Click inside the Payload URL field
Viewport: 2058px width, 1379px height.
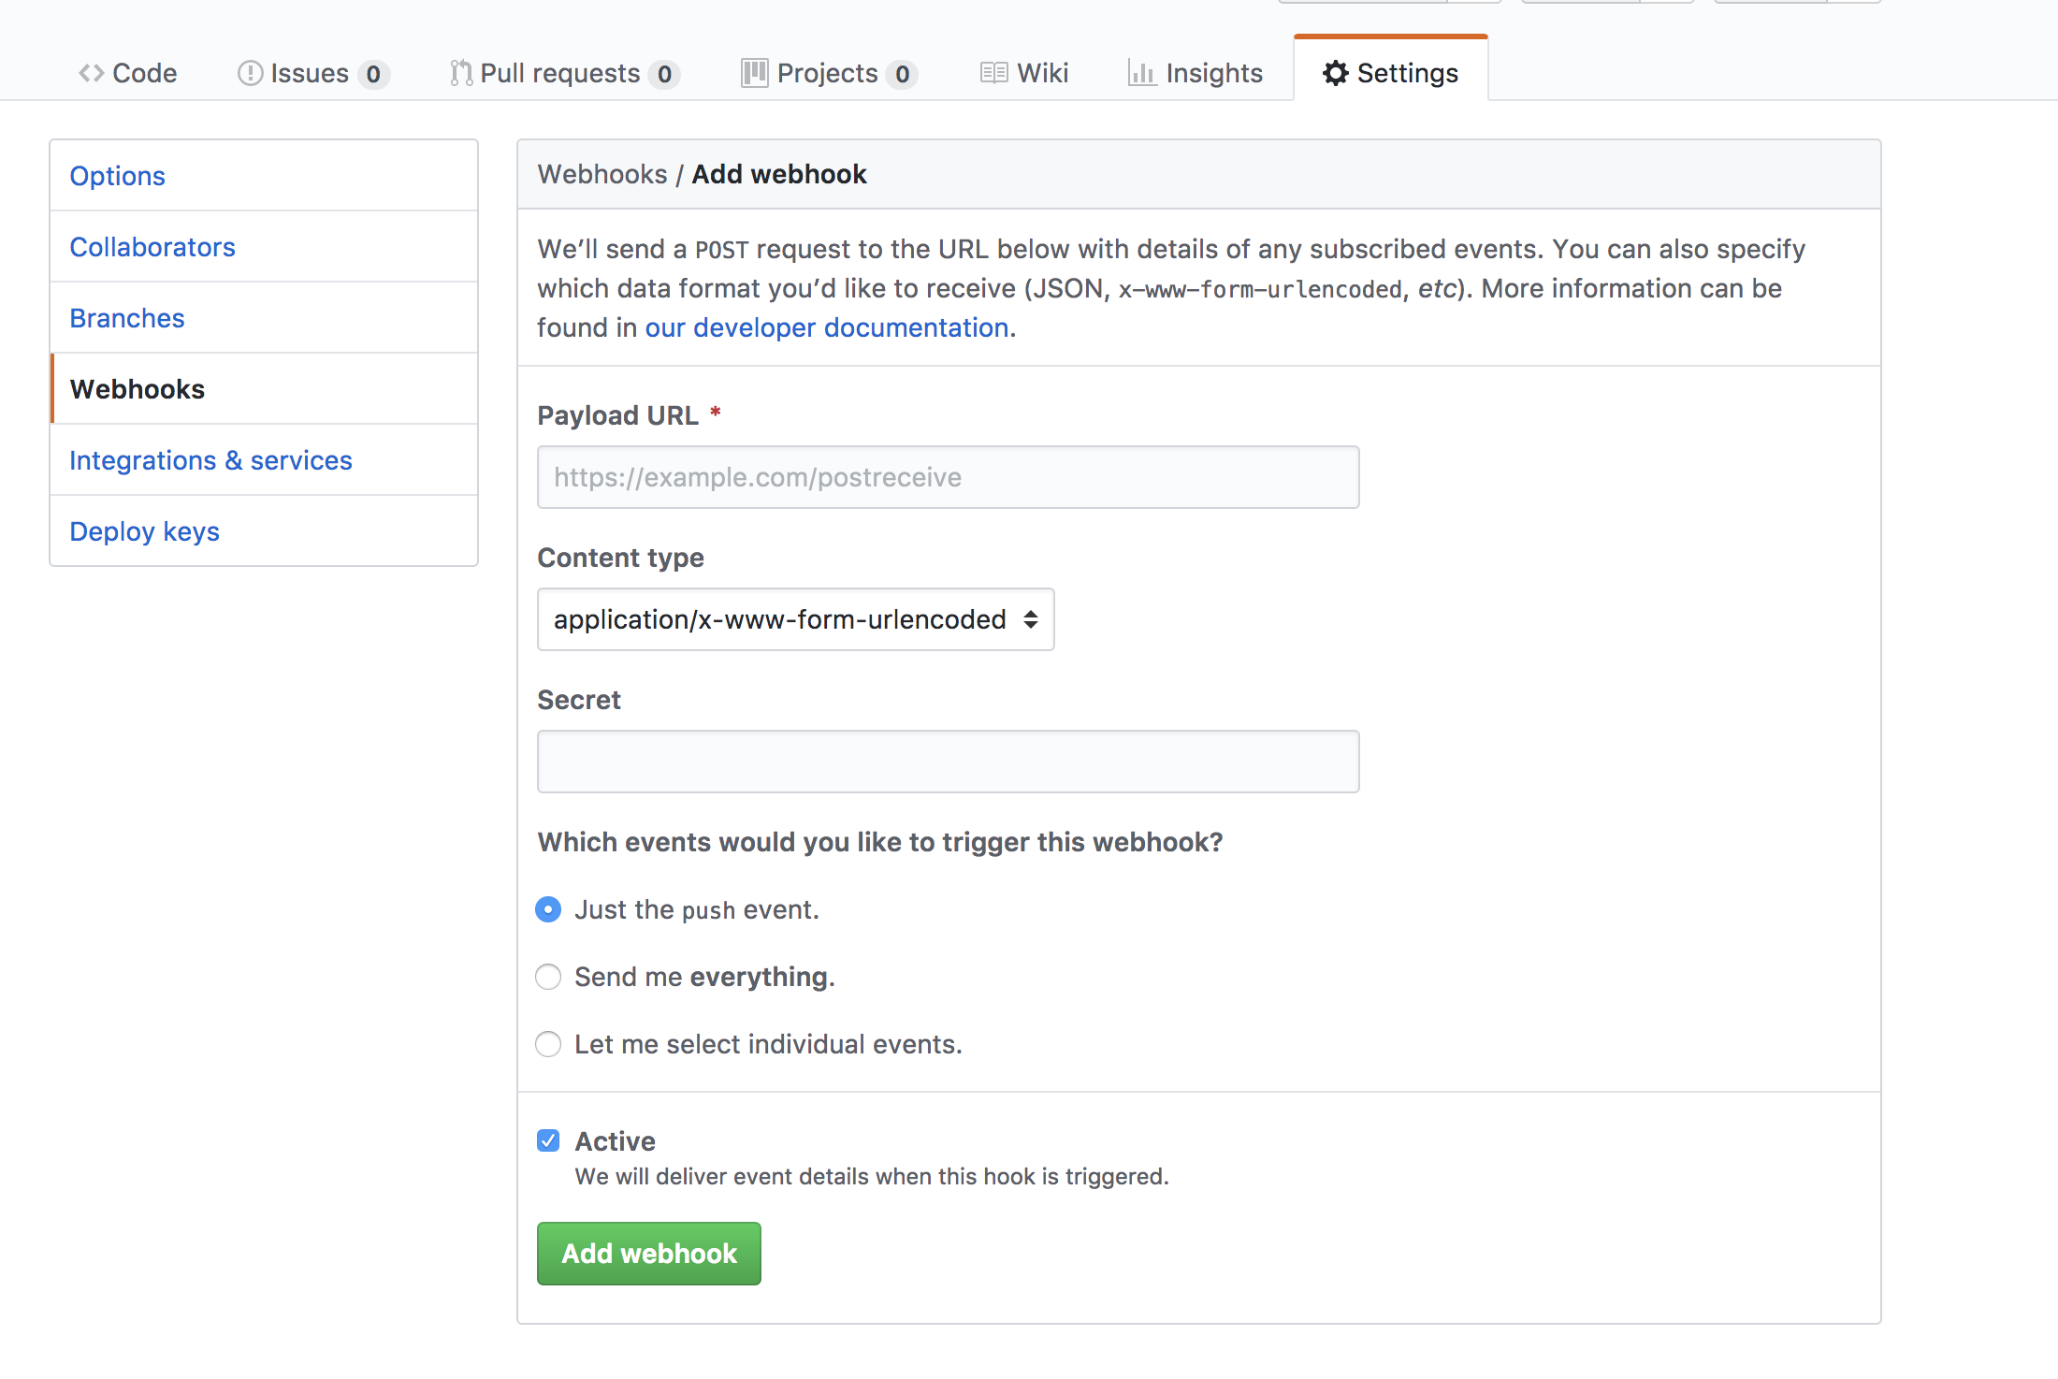pos(948,476)
